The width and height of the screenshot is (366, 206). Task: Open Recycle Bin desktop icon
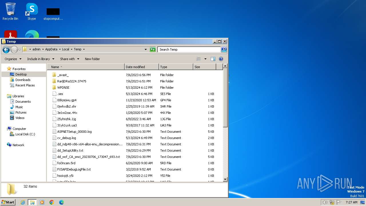point(10,11)
